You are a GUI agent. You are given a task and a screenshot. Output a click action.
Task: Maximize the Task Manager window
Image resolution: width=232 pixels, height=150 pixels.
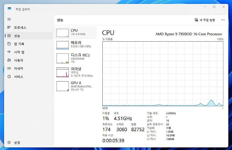coord(214,7)
